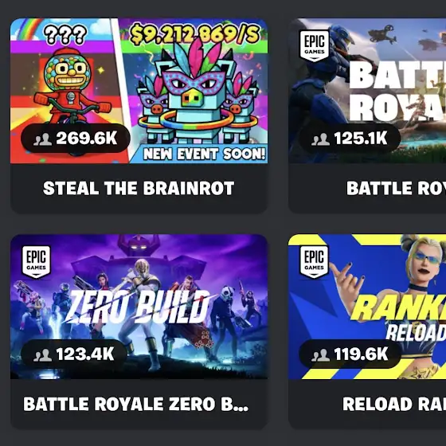Click the BATTLE ROY title text
This screenshot has width=446, height=446.
click(397, 188)
